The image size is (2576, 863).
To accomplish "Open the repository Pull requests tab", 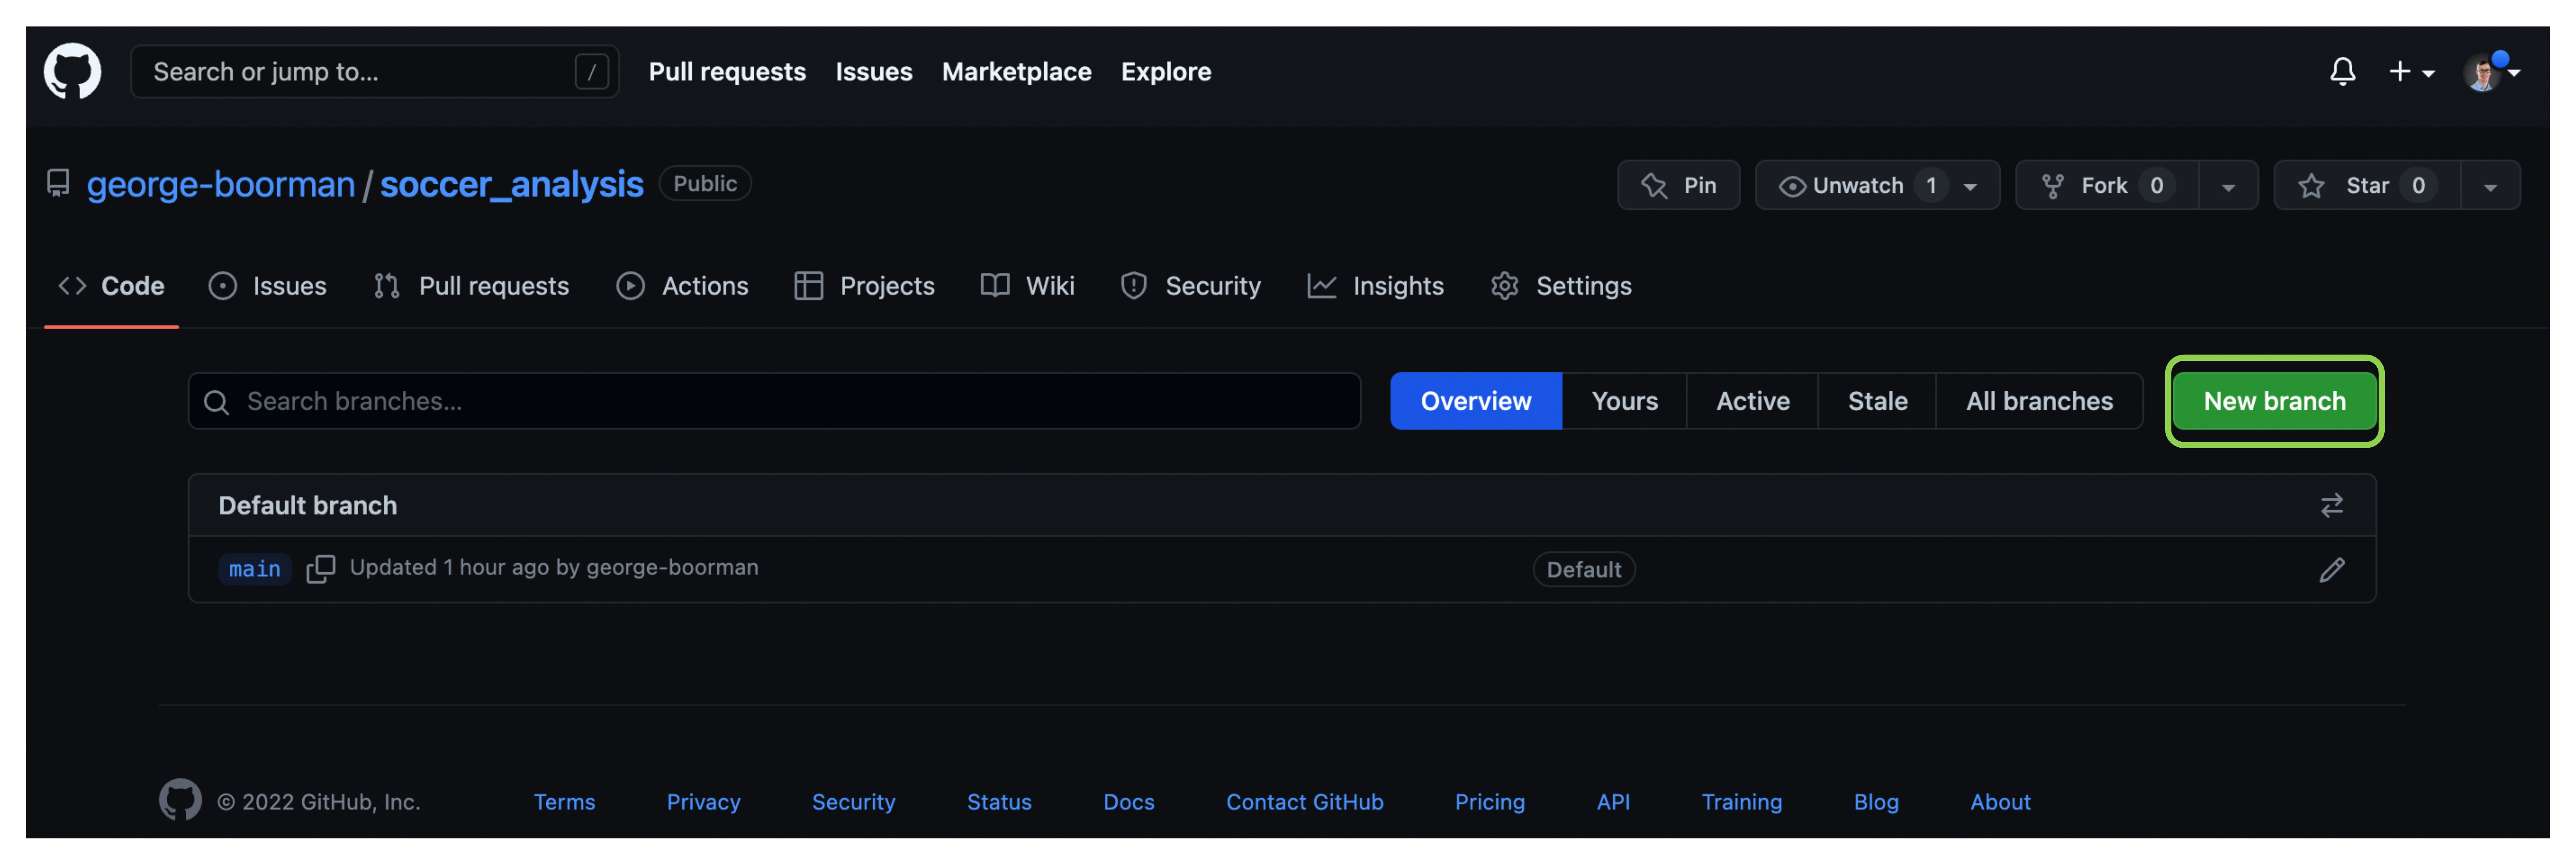I will click(471, 286).
